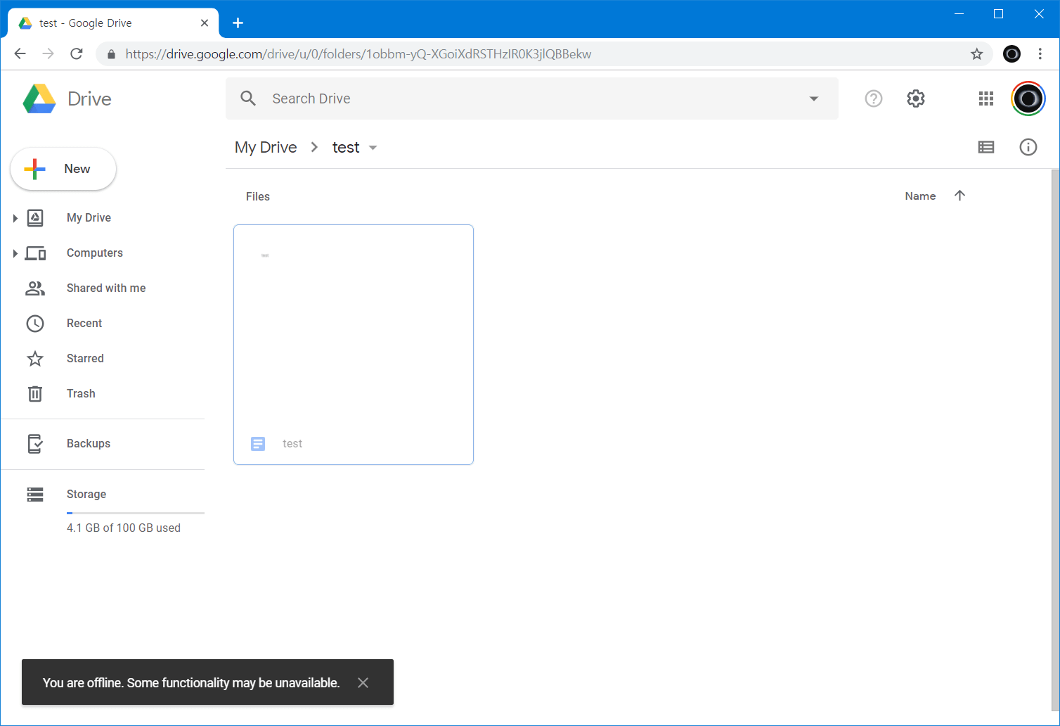Screen dimensions: 1060x726
Task: Click the Trash bin in sidebar
Action: coord(80,394)
